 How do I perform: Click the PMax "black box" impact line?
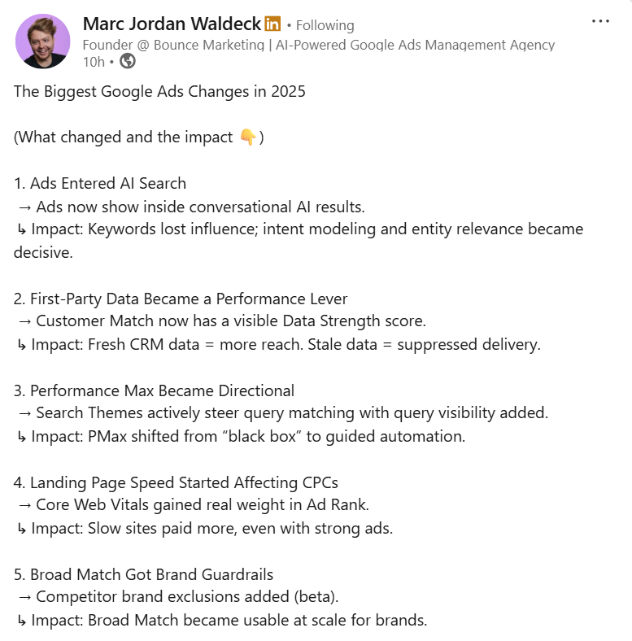(247, 436)
